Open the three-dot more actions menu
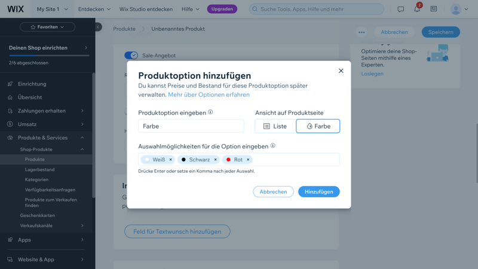The image size is (478, 269). click(361, 32)
